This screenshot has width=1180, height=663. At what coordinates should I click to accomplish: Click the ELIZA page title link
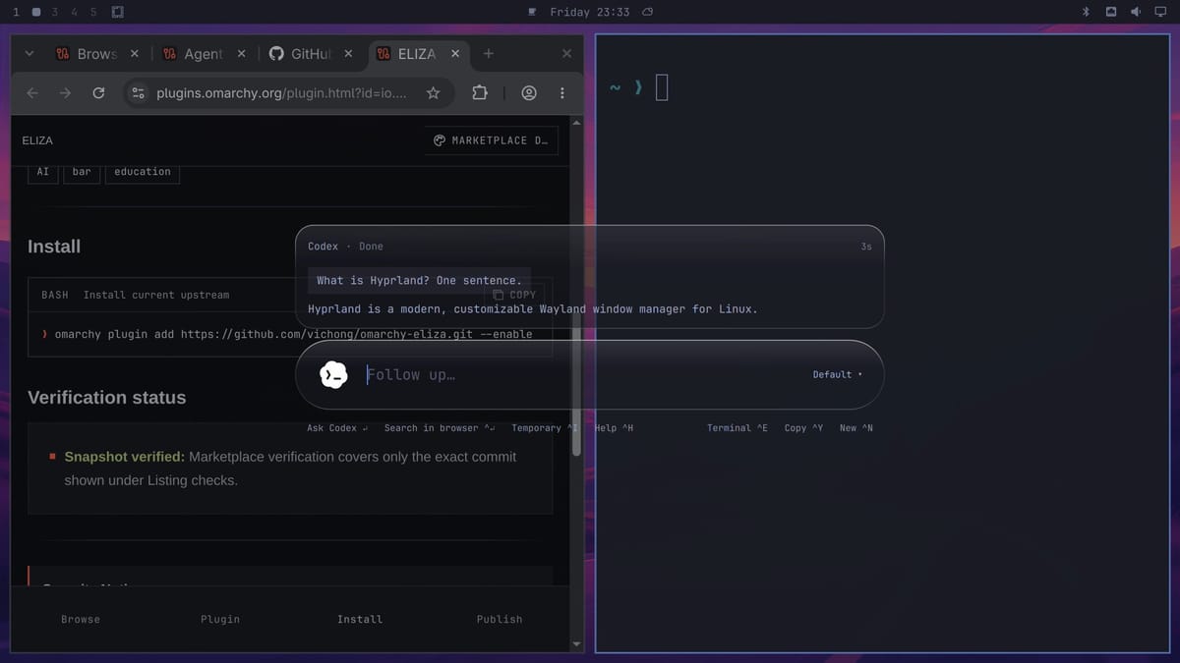pyautogui.click(x=37, y=140)
